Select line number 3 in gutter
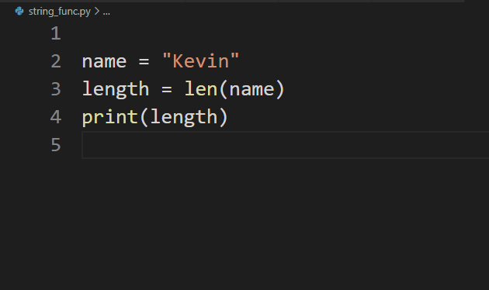The image size is (489, 290). click(x=56, y=89)
